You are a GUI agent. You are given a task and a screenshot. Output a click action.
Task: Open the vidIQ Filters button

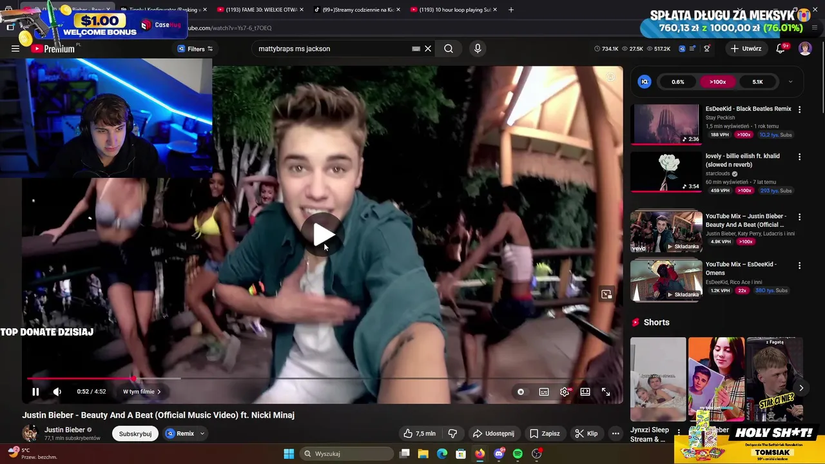pos(195,48)
